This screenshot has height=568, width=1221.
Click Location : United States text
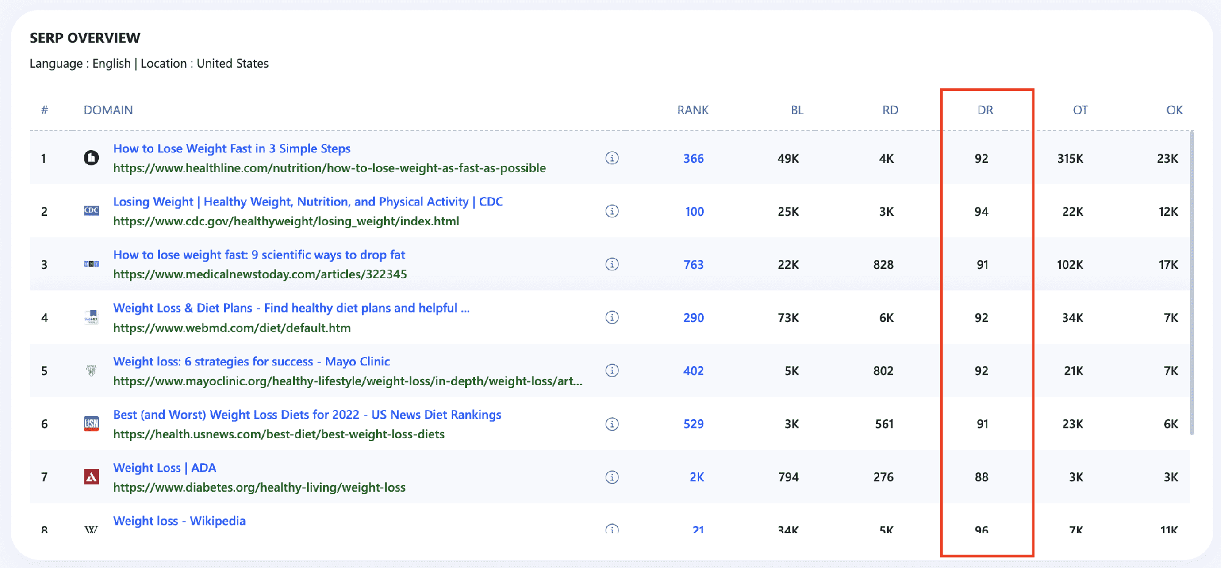tap(205, 63)
